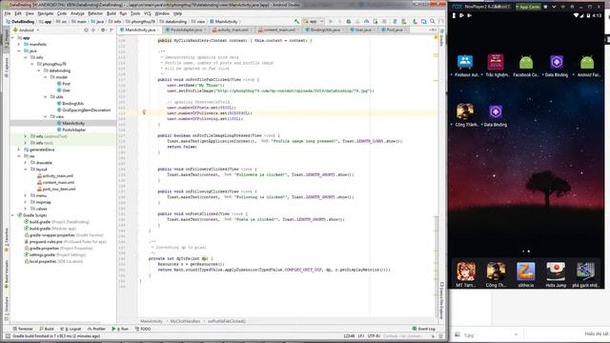Switch to PostsAdapter.java tab
The width and height of the screenshot is (610, 343).
186,30
